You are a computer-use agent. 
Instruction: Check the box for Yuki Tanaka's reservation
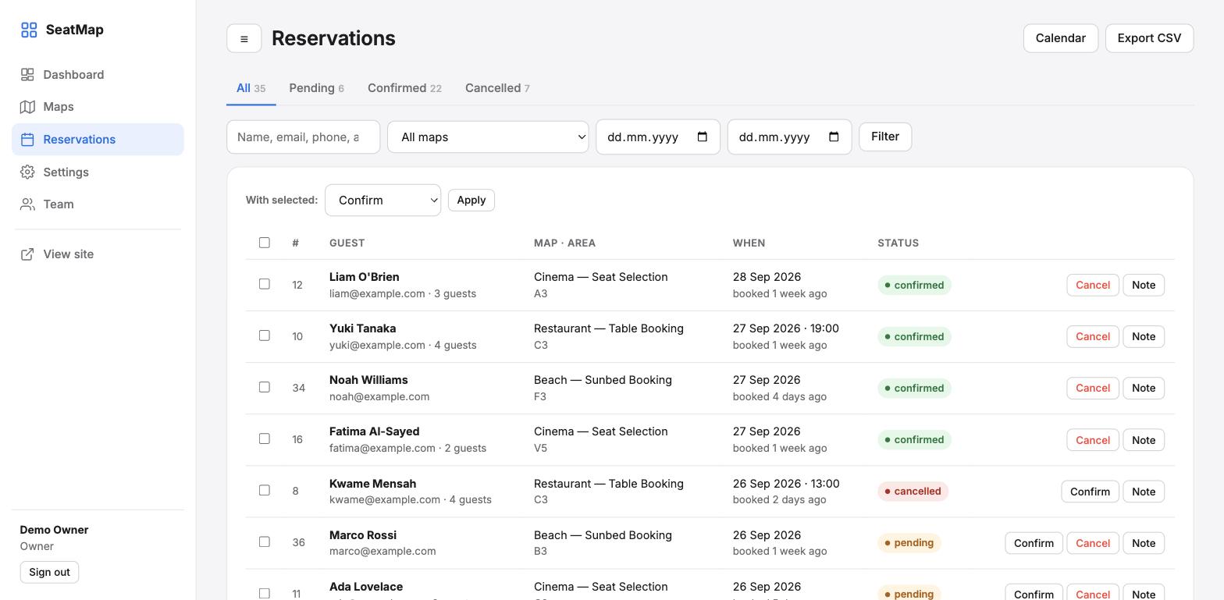[265, 336]
